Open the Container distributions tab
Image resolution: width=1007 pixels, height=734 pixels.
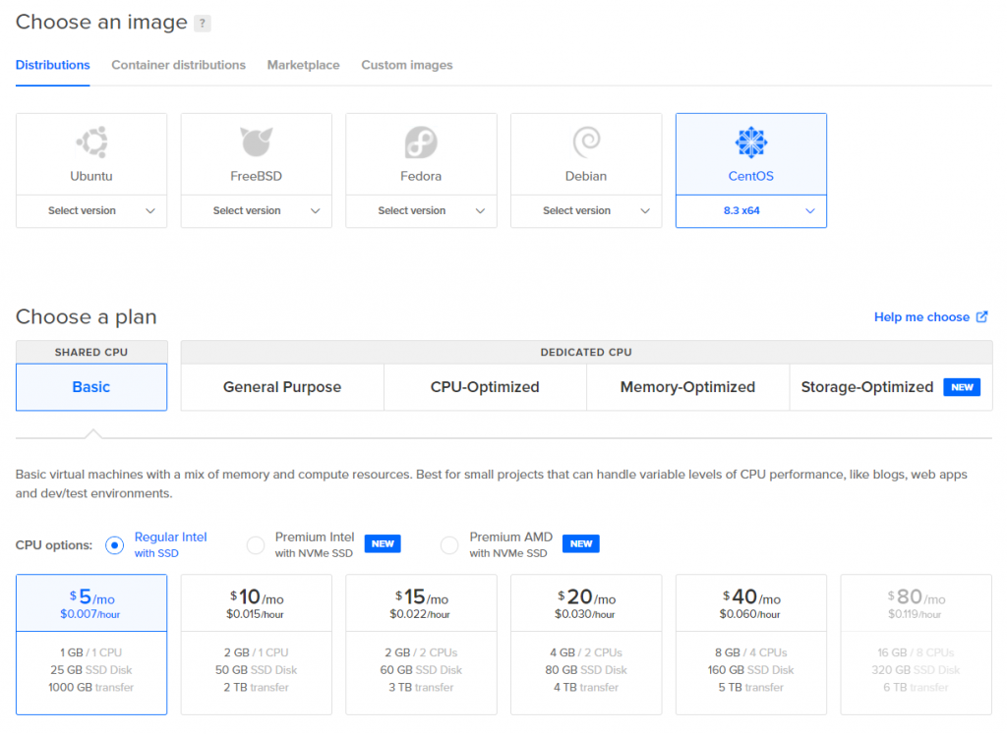pos(178,65)
